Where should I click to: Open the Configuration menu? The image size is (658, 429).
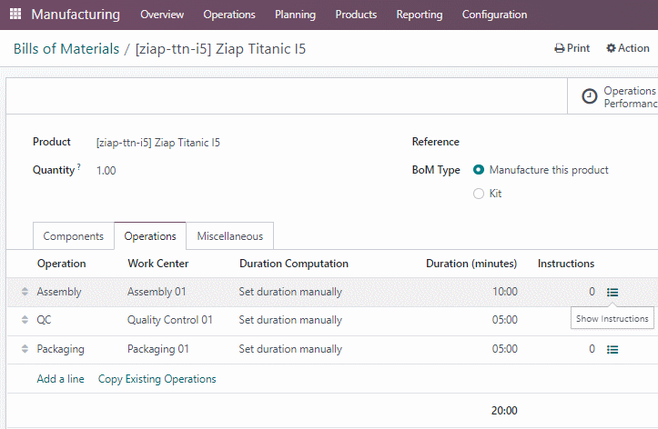pos(494,15)
